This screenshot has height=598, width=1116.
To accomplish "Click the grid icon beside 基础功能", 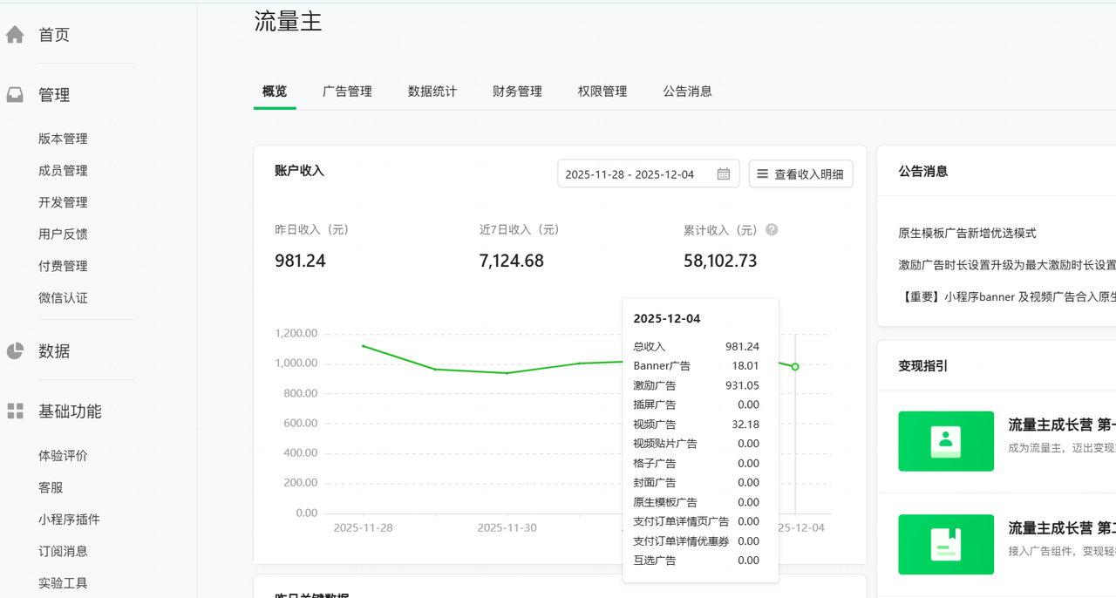I will (x=15, y=411).
